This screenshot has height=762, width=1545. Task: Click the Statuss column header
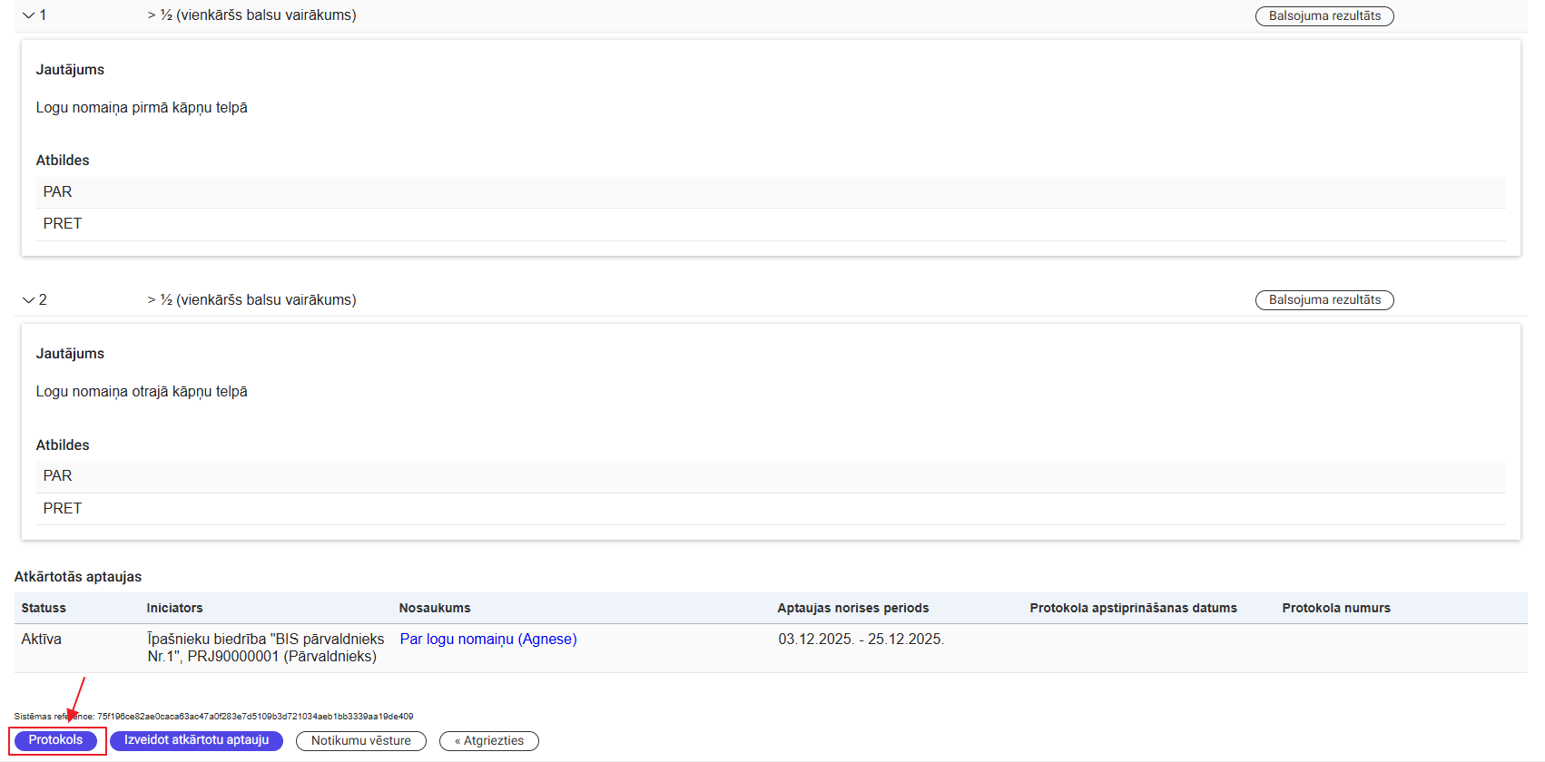tap(44, 609)
